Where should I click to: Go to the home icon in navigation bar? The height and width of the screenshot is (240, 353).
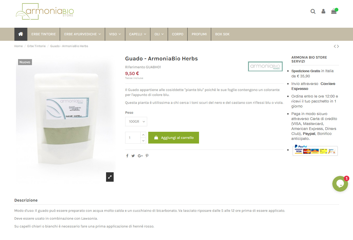tap(21, 34)
